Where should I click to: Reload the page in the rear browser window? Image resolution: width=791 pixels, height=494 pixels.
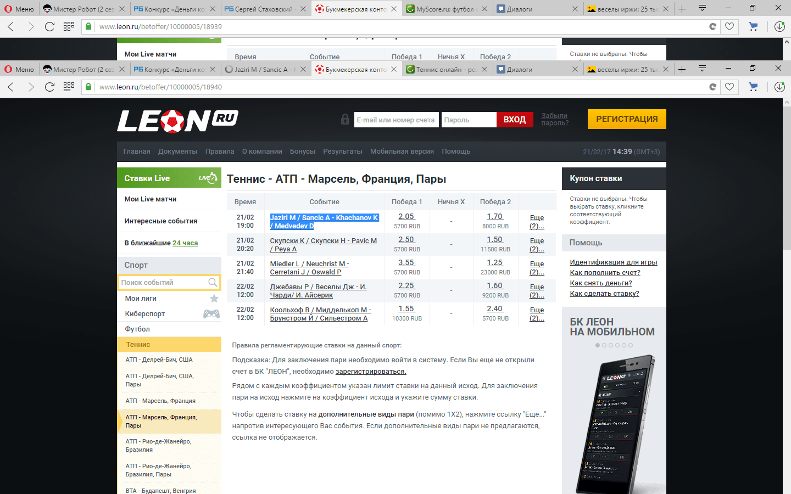pos(49,26)
